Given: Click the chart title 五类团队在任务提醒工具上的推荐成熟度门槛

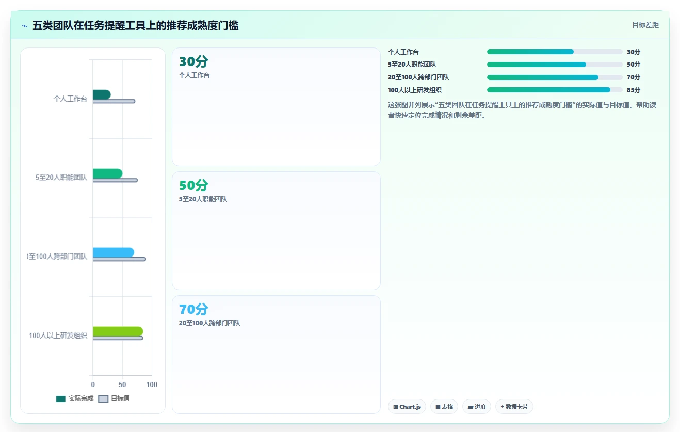Looking at the screenshot, I should click(x=135, y=25).
